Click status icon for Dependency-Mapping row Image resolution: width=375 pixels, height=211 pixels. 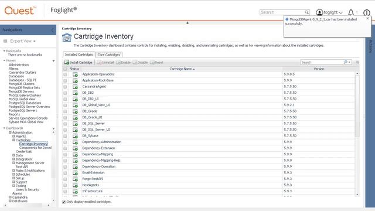[x=75, y=154]
